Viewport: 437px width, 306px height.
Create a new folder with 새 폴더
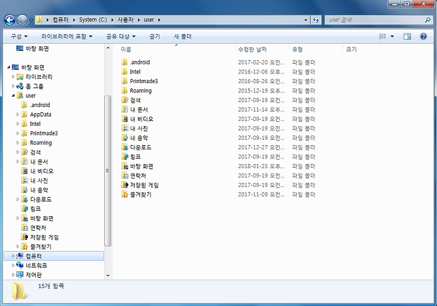[x=183, y=36]
